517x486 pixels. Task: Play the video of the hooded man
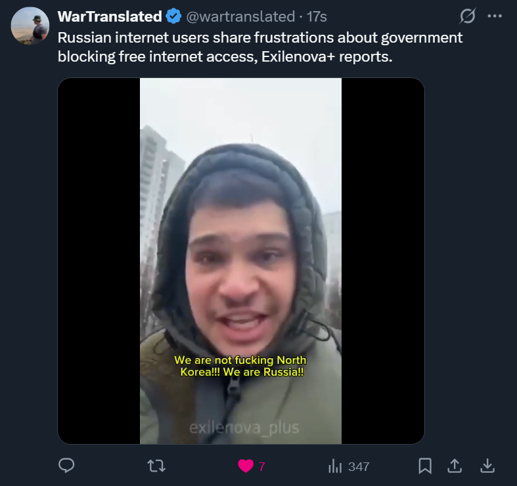(x=241, y=261)
